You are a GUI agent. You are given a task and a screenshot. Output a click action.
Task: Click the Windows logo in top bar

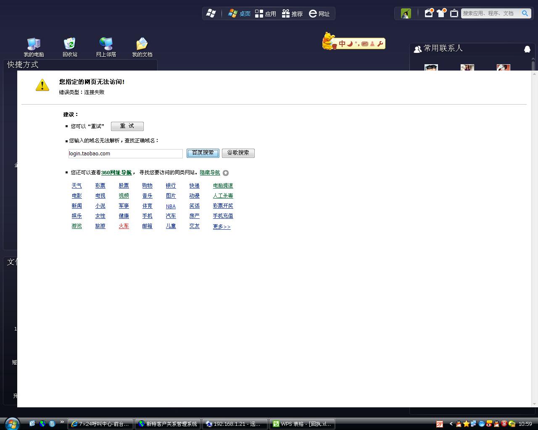[211, 13]
